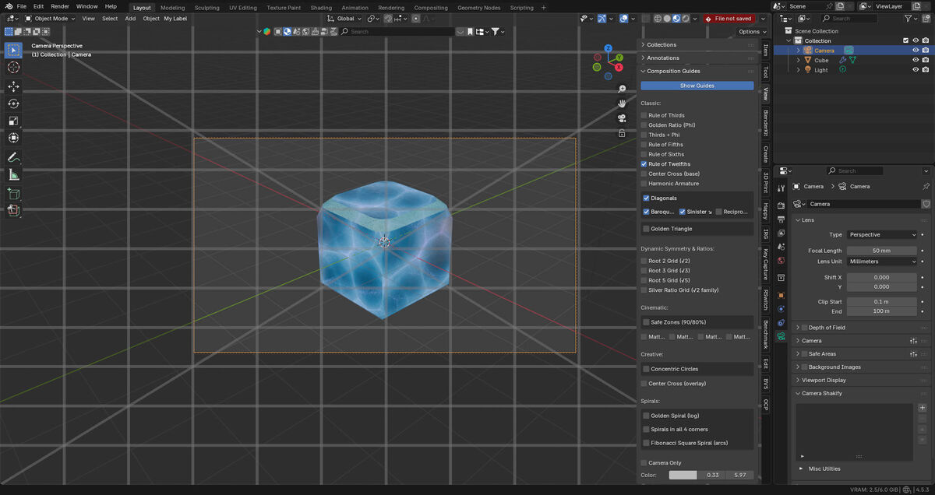Viewport: 935px width, 495px height.
Task: Toggle camera view icon in viewport
Action: [622, 118]
